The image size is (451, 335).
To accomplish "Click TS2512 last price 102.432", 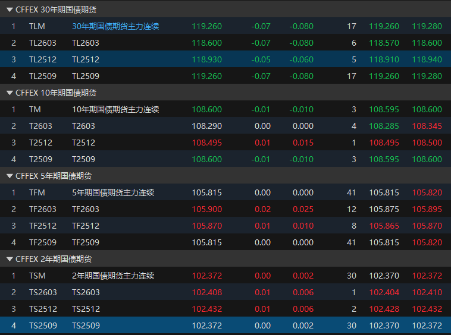I will (207, 309).
